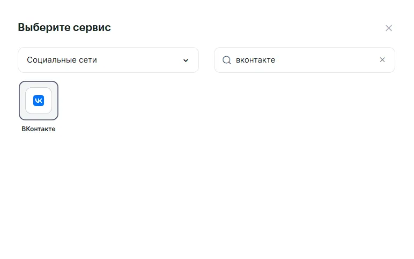Click the empty area inside the search box
Viewport: 414px width, 259px height.
[x=327, y=60]
